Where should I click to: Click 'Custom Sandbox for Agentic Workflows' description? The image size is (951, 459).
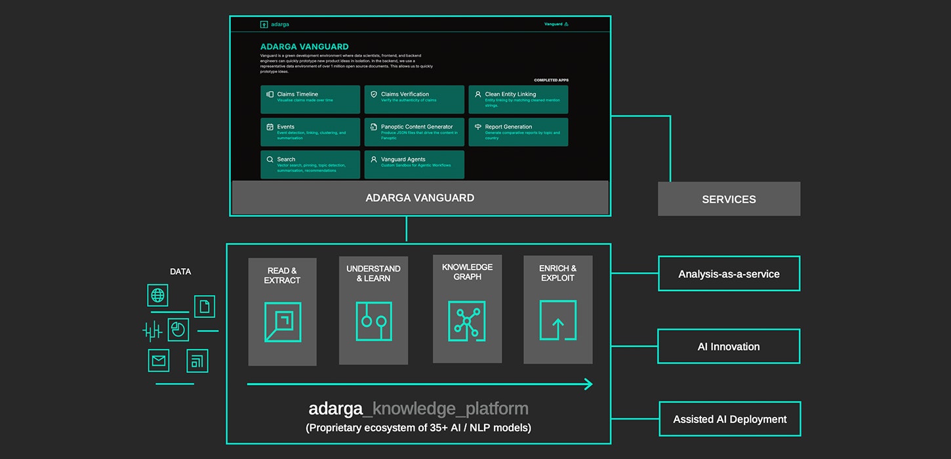[x=416, y=165]
